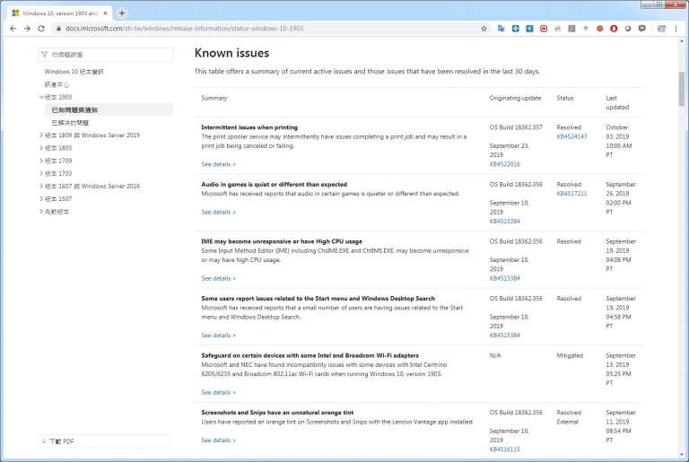Click the Mitigated status text

pos(570,355)
